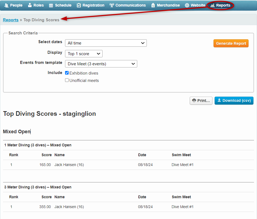Download the report as csv
The width and height of the screenshot is (257, 219).
(234, 100)
